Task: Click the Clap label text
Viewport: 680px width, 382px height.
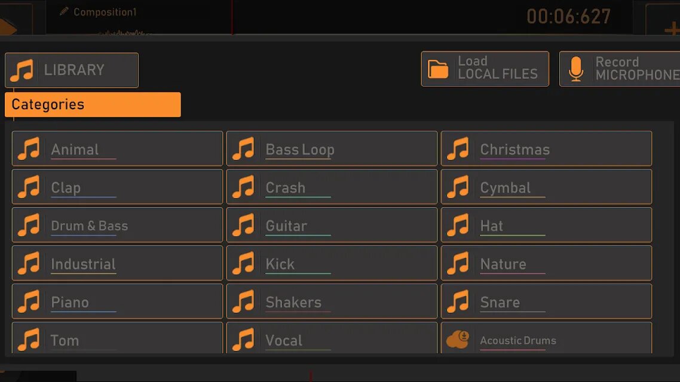Action: [x=66, y=188]
